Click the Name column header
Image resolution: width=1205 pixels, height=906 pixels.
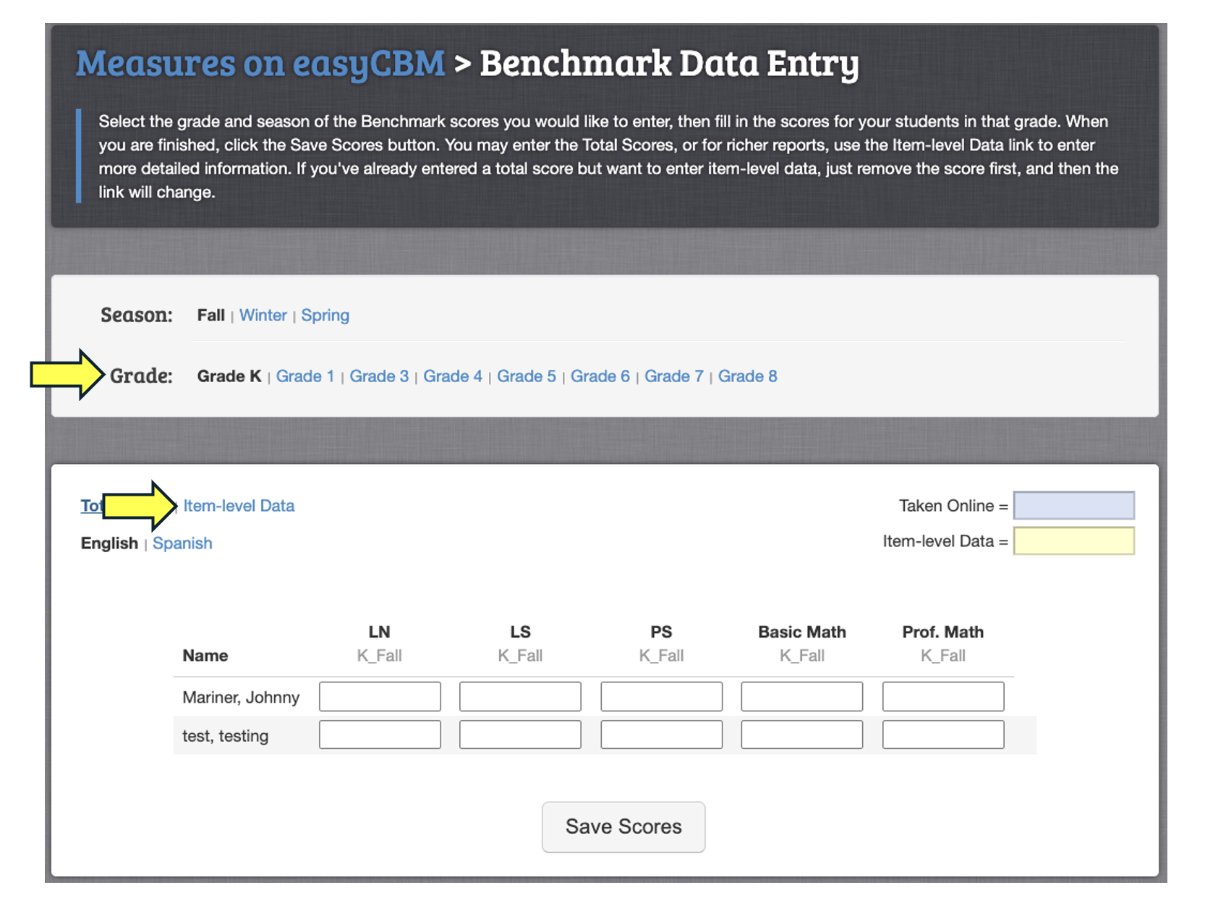(205, 656)
